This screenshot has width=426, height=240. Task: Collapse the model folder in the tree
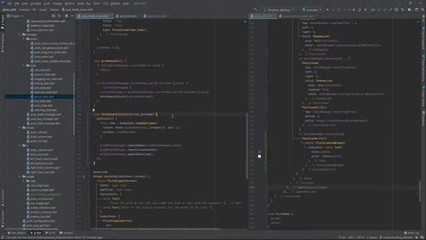(19, 127)
